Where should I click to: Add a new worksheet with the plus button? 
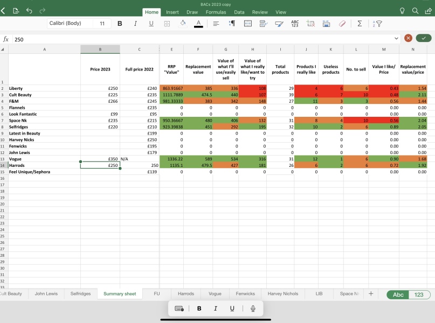(371, 294)
